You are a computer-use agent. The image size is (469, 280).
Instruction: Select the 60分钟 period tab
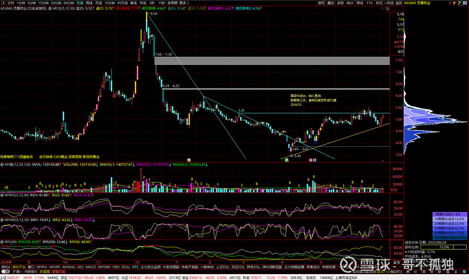pos(69,3)
